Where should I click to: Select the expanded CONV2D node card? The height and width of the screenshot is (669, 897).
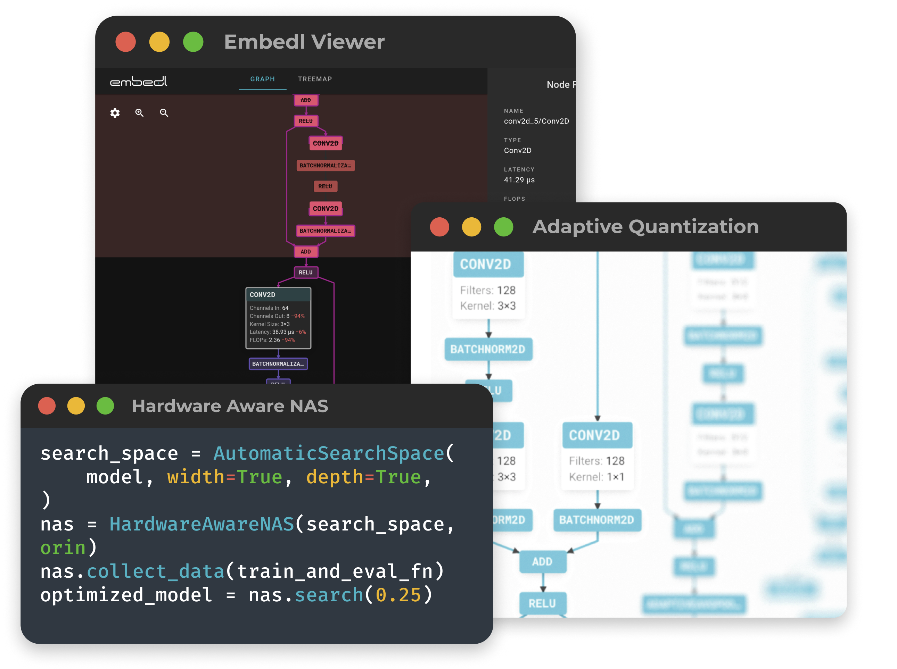click(278, 318)
